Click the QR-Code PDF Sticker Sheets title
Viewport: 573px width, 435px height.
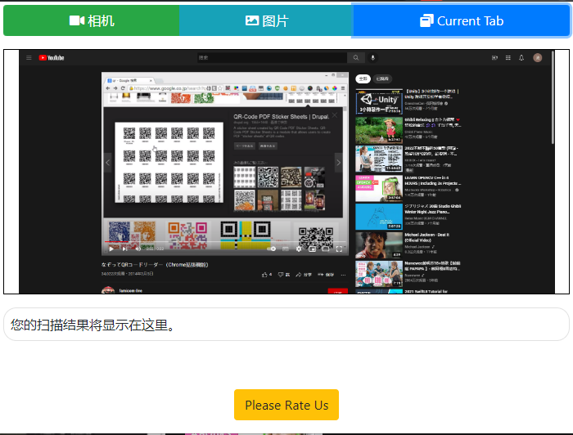click(281, 117)
